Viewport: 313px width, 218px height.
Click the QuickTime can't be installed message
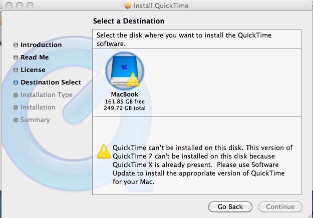coord(203,164)
